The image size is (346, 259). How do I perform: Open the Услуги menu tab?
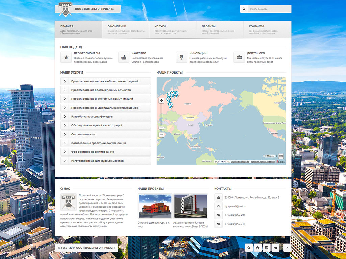173,30
